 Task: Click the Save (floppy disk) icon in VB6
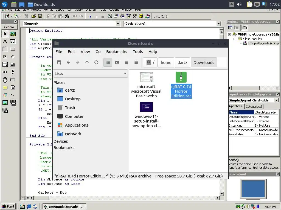(x=40, y=16)
